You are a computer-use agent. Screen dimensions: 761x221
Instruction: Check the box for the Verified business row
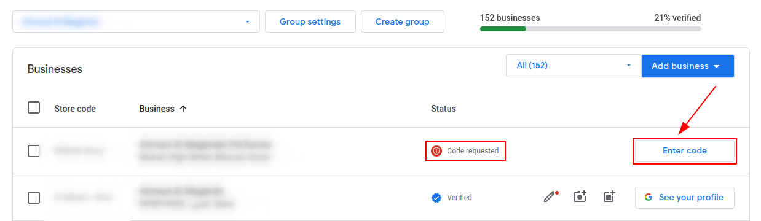(x=34, y=198)
